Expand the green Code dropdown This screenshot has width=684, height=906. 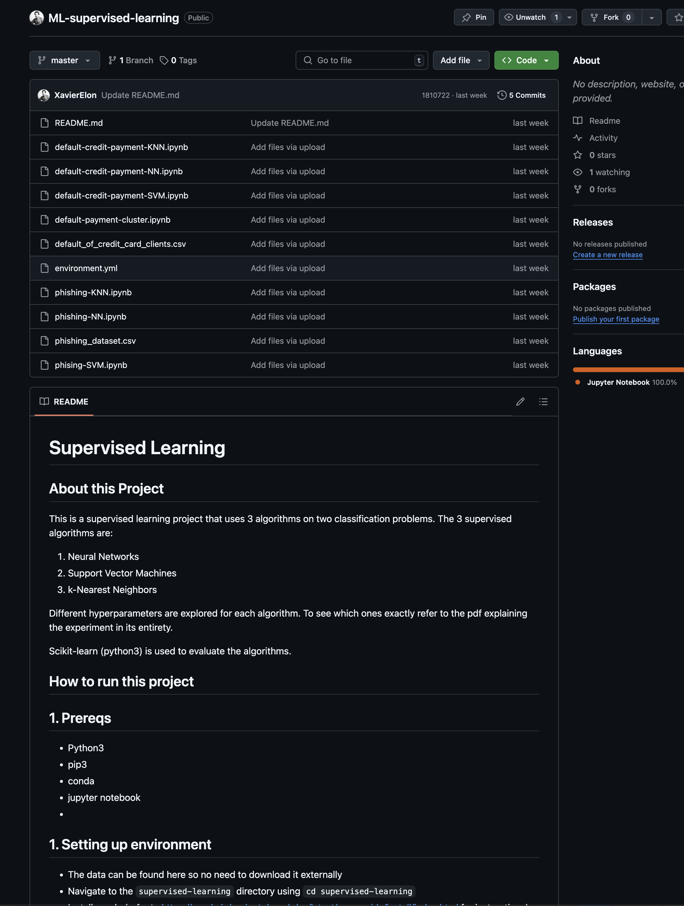coord(526,60)
